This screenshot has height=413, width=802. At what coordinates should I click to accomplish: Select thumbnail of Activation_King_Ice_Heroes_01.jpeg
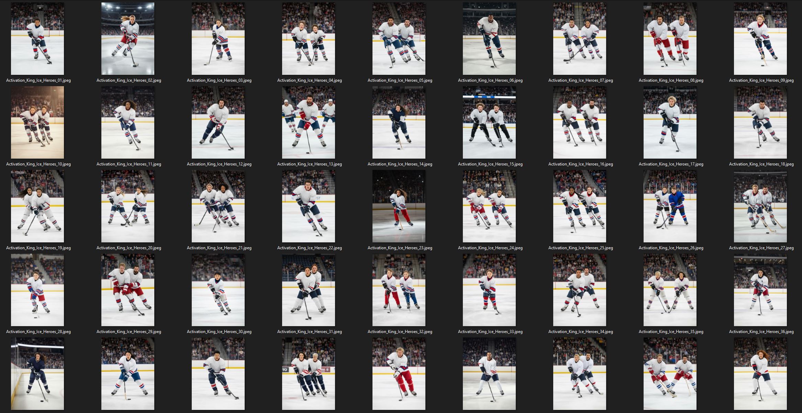[37, 39]
